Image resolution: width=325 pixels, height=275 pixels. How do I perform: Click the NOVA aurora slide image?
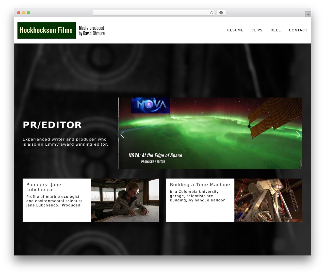(210, 133)
